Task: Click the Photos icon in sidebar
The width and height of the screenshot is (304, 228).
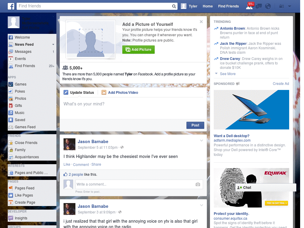Action: click(x=11, y=99)
